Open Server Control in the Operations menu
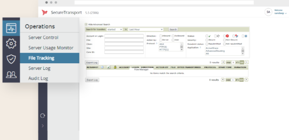The image size is (289, 140). coord(43,37)
